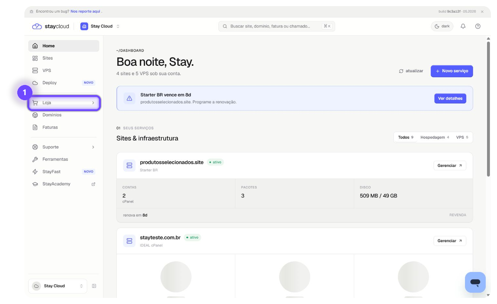Click the Suporte lifebuoy icon
Screen dimensions: 497x304
point(35,147)
